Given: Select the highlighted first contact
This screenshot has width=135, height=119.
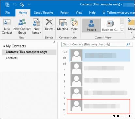Looking at the screenshot, I should [100, 55].
